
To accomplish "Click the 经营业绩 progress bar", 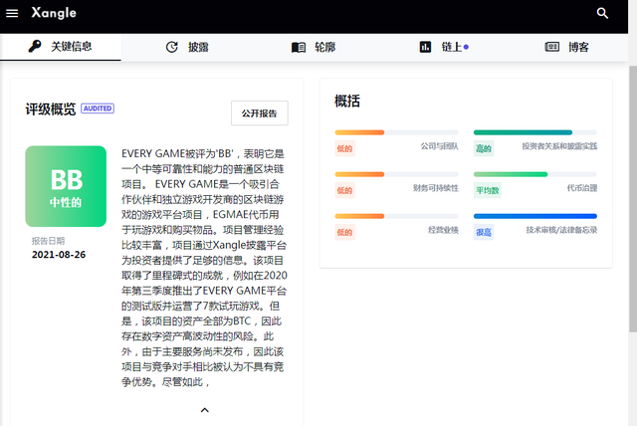I will click(396, 216).
